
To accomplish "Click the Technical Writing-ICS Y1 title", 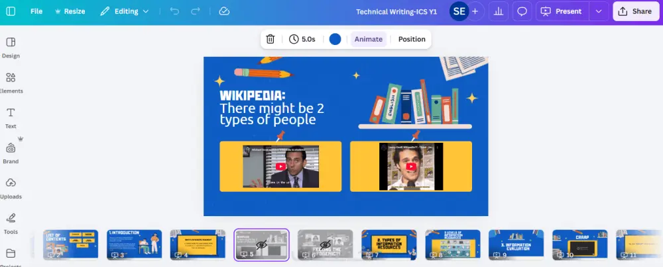I will click(396, 12).
